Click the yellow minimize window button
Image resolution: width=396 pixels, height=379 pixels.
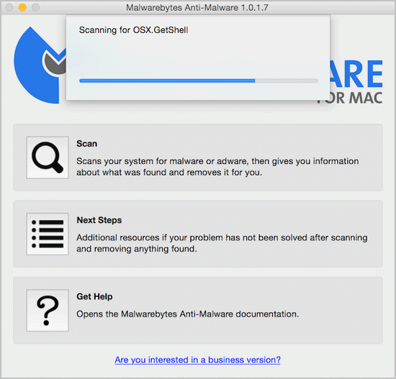(22, 8)
